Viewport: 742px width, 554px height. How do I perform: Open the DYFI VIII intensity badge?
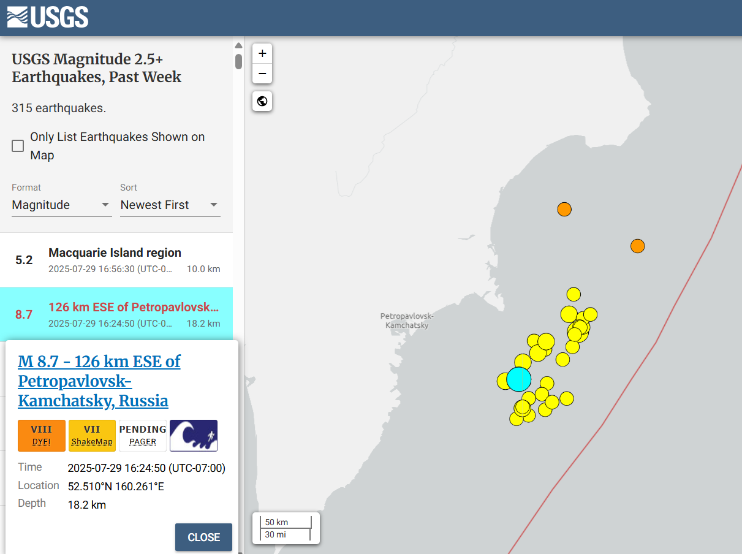click(x=42, y=435)
